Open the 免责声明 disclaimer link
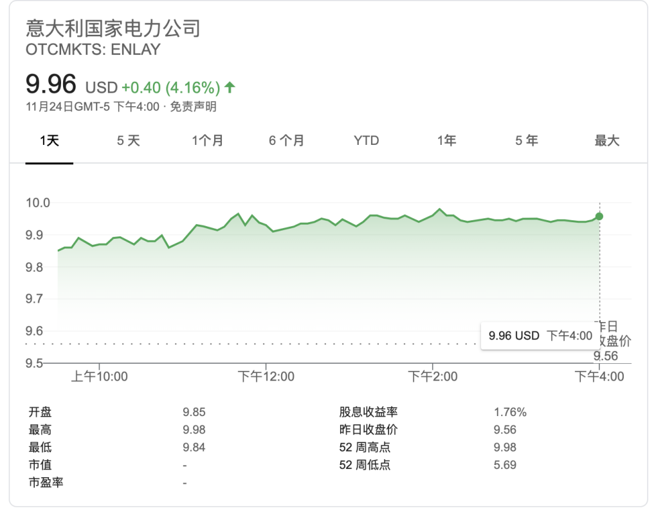The height and width of the screenshot is (512, 656). click(x=193, y=107)
